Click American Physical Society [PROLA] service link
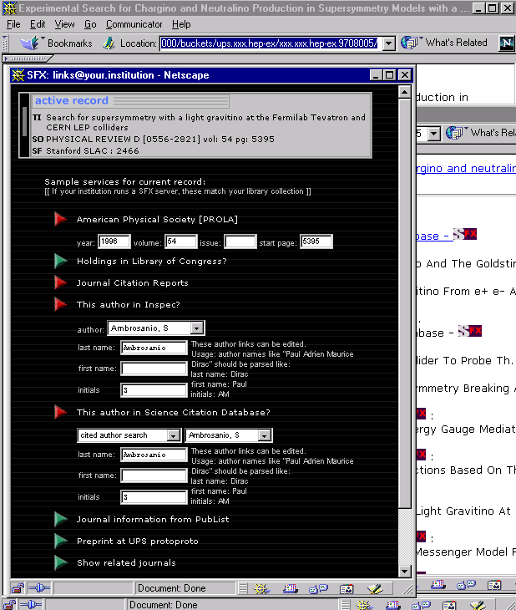Image resolution: width=516 pixels, height=610 pixels. (x=157, y=220)
